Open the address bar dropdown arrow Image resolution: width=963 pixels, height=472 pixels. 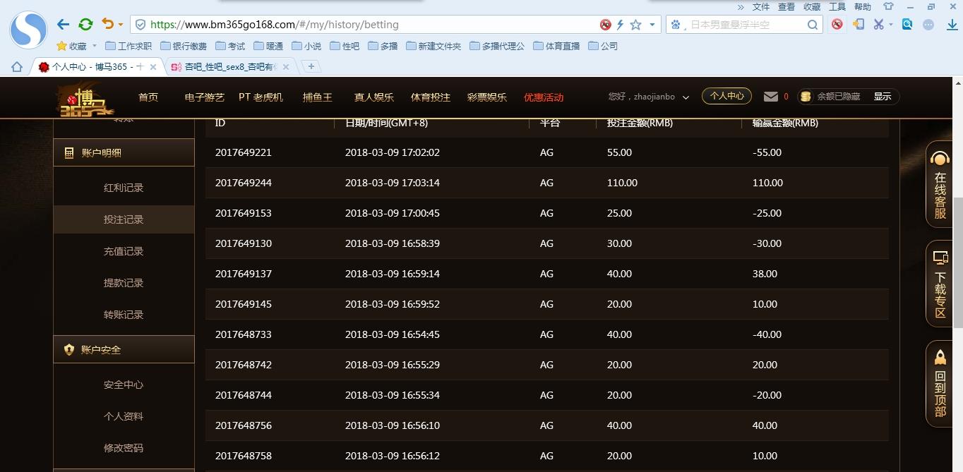click(652, 25)
